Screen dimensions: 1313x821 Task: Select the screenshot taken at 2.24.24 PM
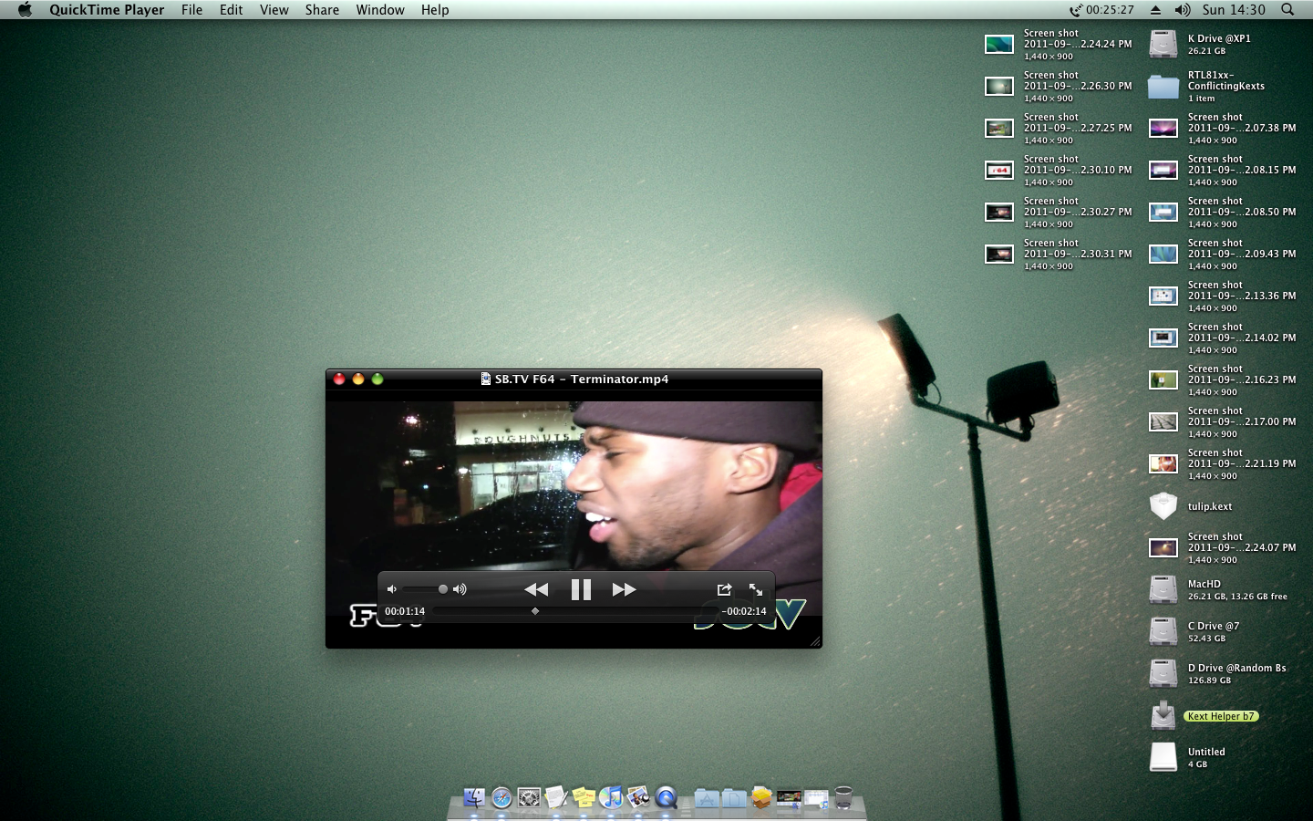click(x=999, y=44)
